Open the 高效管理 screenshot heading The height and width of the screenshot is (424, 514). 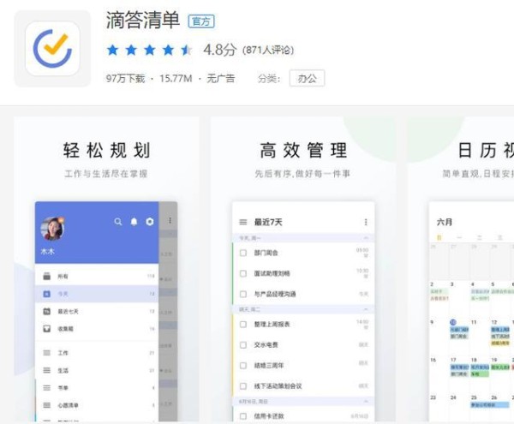coord(303,151)
